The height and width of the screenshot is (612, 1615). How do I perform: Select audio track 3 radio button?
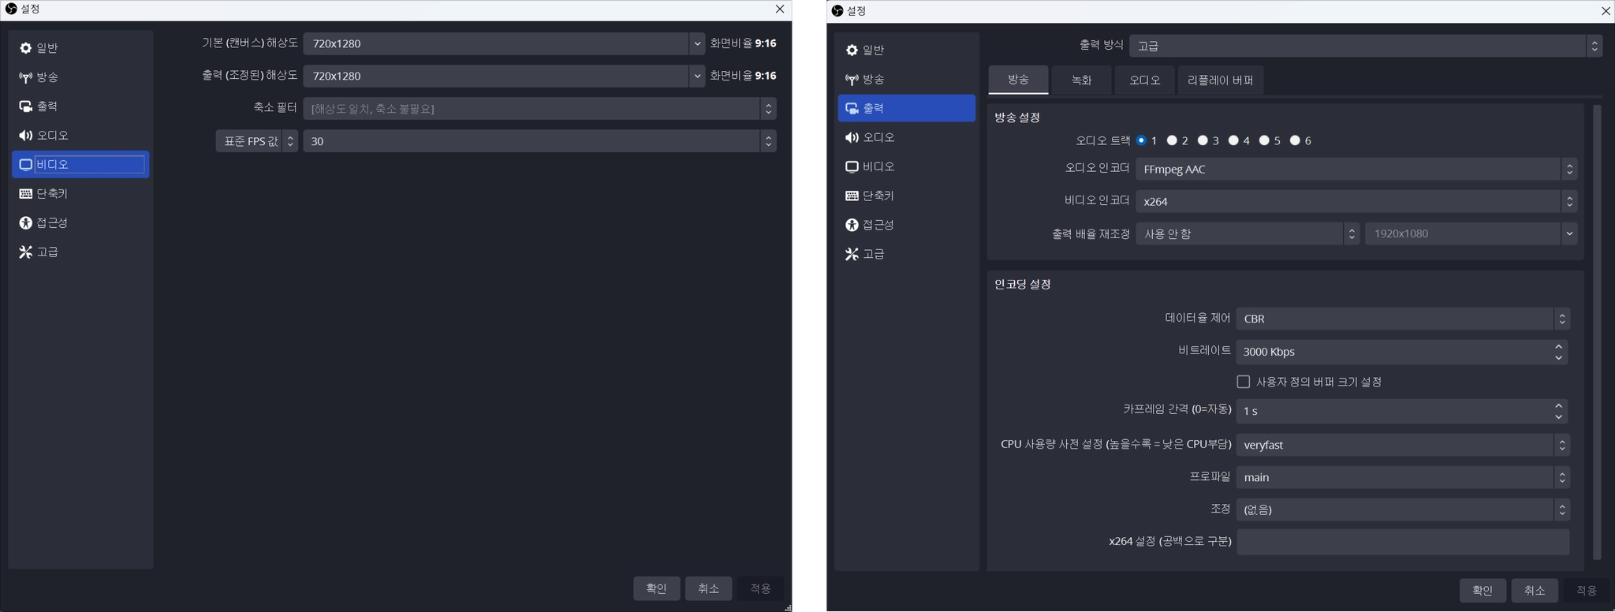point(1203,140)
